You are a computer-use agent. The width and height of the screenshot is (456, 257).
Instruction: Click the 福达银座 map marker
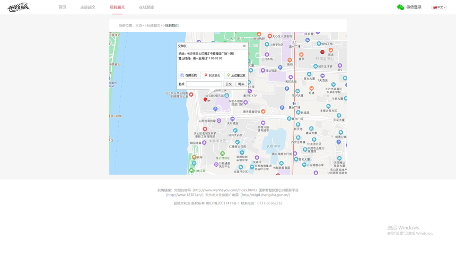coord(263,71)
